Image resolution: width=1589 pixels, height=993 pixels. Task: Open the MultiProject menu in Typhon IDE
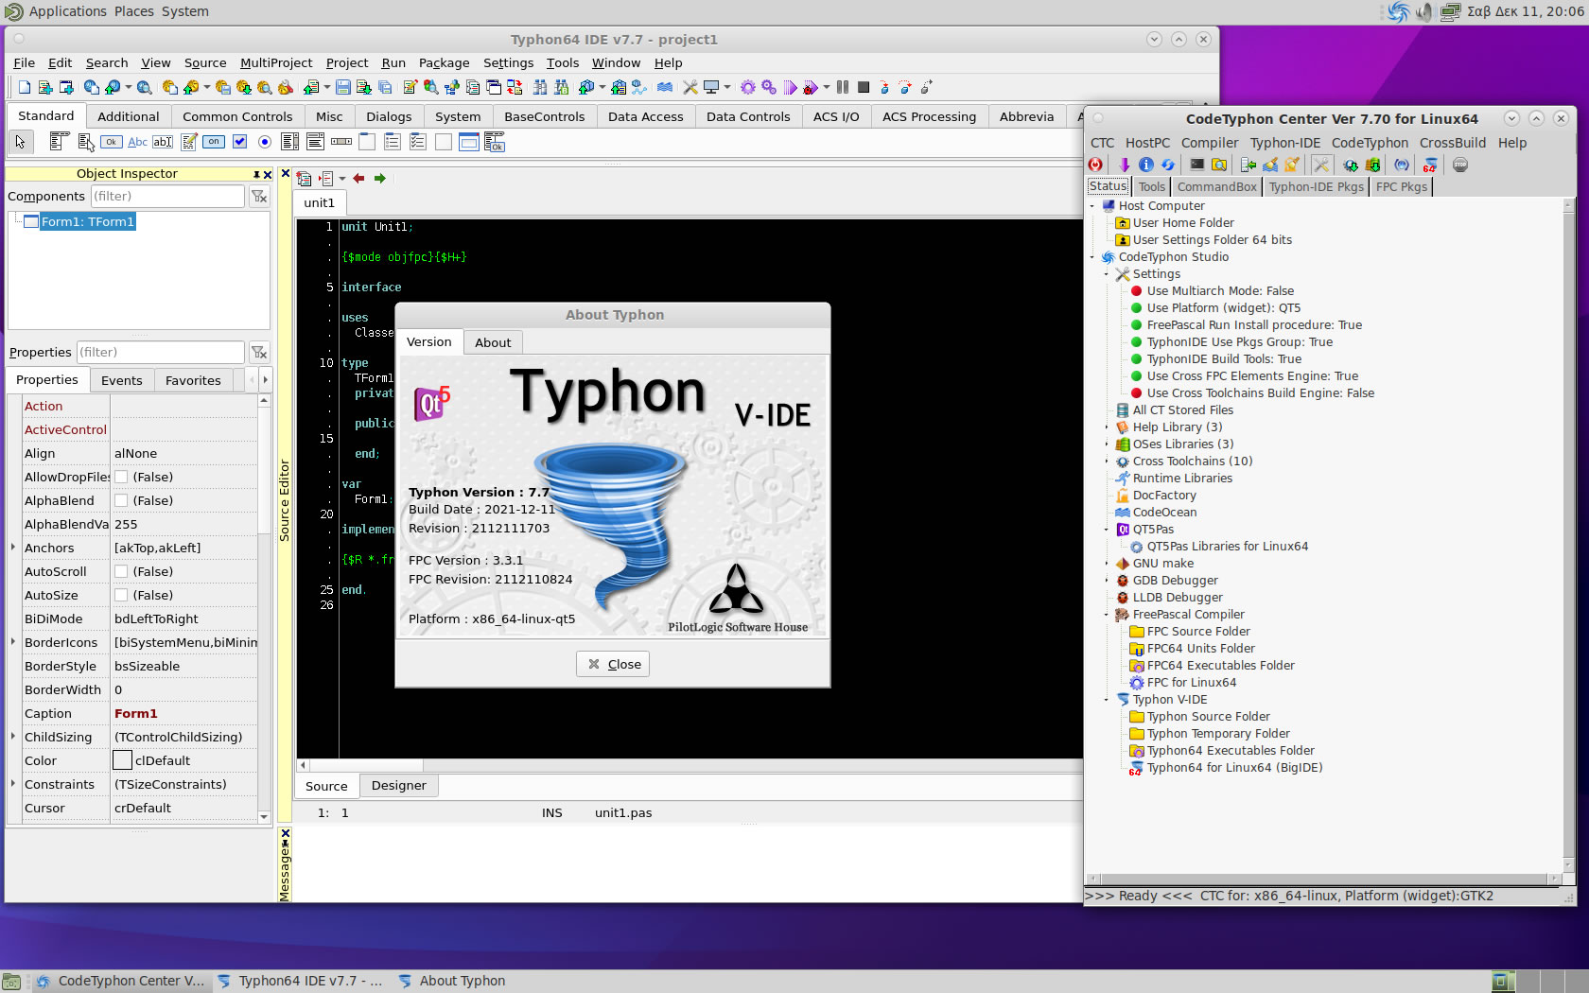(276, 62)
